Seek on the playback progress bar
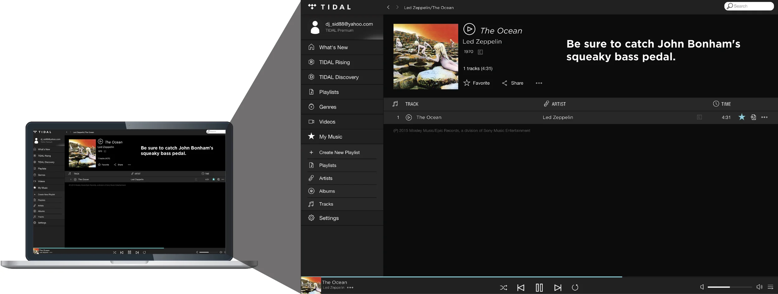Viewport: 778px width, 294px height. point(539,277)
